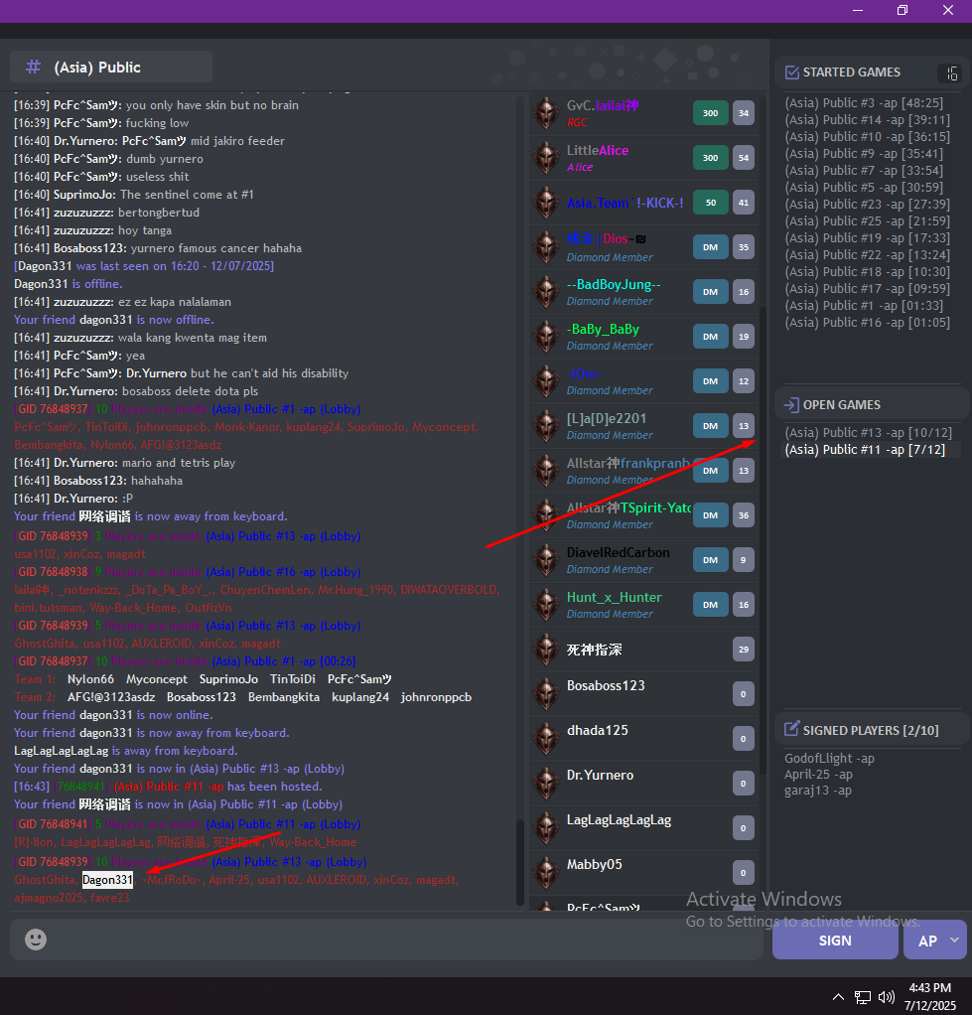972x1015 pixels.
Task: Click the SIGN button
Action: (x=835, y=940)
